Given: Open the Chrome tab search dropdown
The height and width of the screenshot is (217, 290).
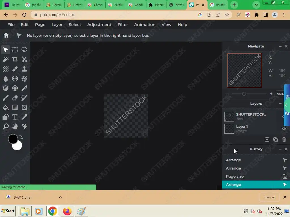Looking at the screenshot, I should [x=256, y=5].
